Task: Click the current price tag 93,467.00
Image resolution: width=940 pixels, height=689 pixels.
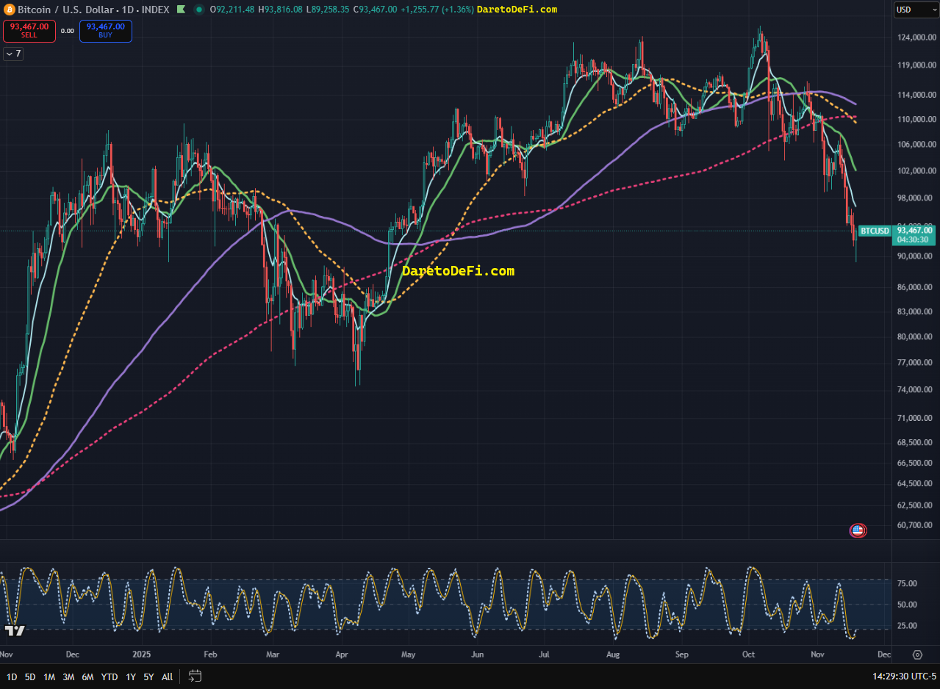Action: [x=915, y=230]
